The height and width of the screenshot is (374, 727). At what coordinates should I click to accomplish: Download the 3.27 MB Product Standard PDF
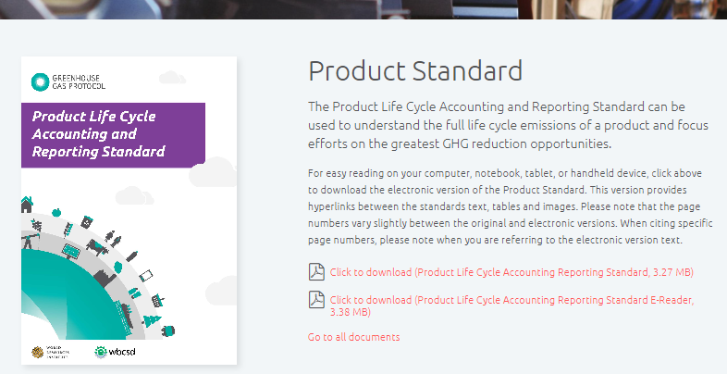511,272
